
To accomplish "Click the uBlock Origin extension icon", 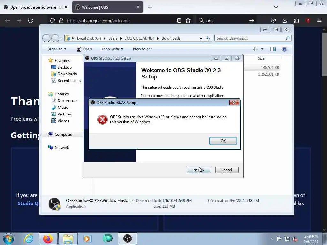I will [308, 20].
